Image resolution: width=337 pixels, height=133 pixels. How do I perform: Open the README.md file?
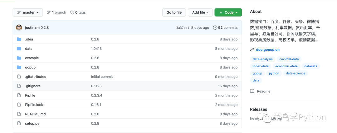coord(35,114)
